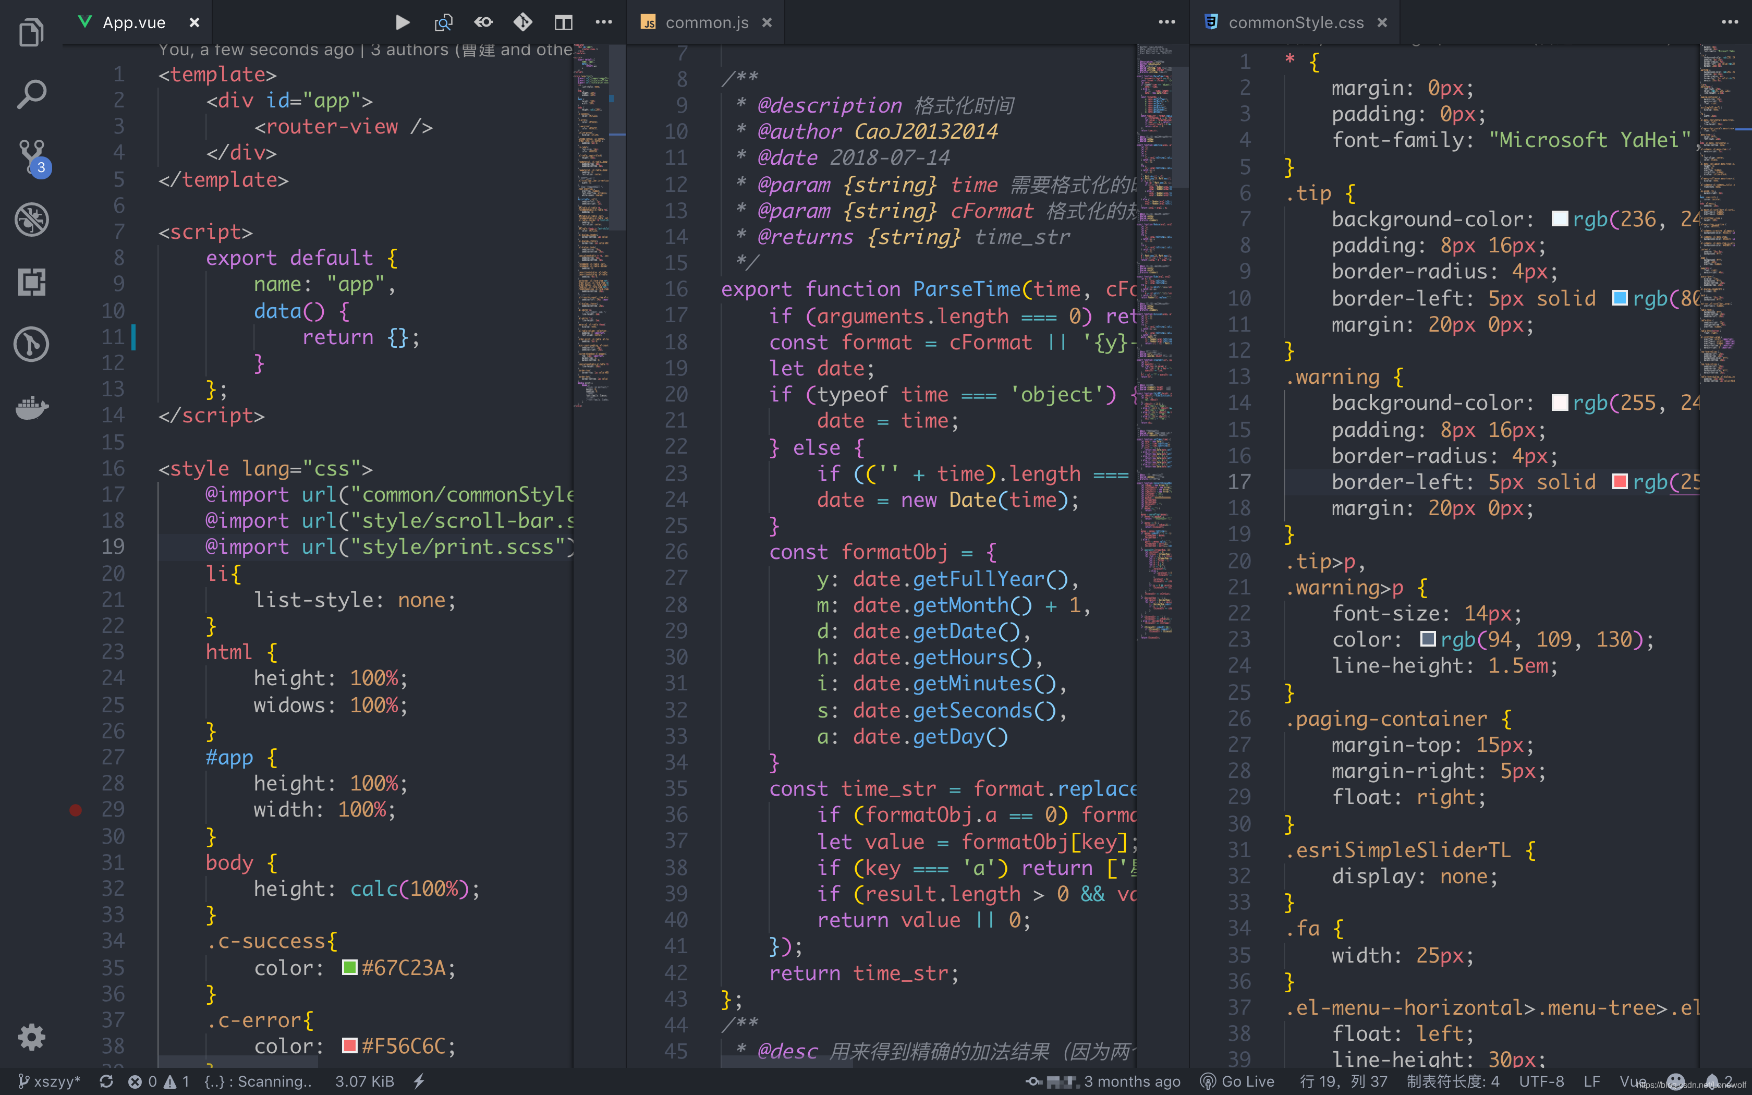Click authors CodeLens above App.vue template
Viewport: 1752px width, 1095px height.
pyautogui.click(x=366, y=50)
